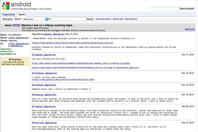
Task: Open the Search tips link
Action: tap(117, 19)
